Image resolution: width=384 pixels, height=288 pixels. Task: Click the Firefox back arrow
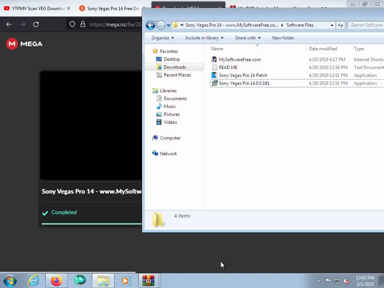pos(9,24)
